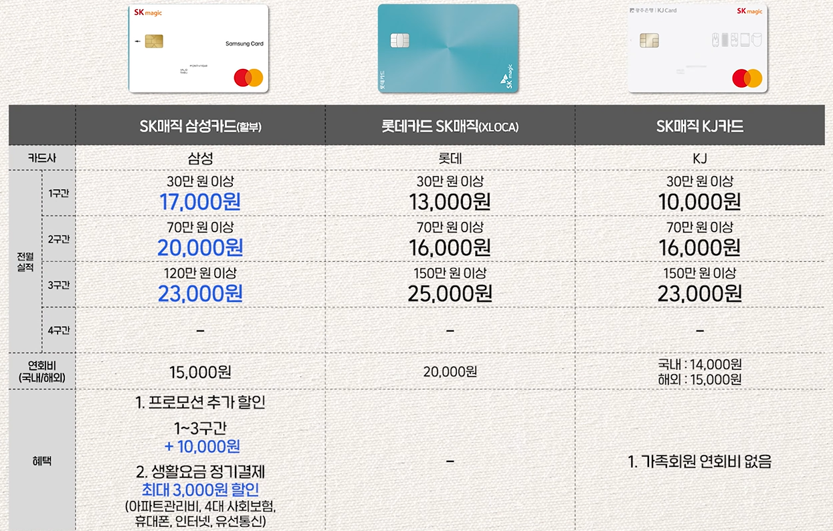
Task: Click the Mastercard logo on the Samsung card
Action: pyautogui.click(x=248, y=78)
